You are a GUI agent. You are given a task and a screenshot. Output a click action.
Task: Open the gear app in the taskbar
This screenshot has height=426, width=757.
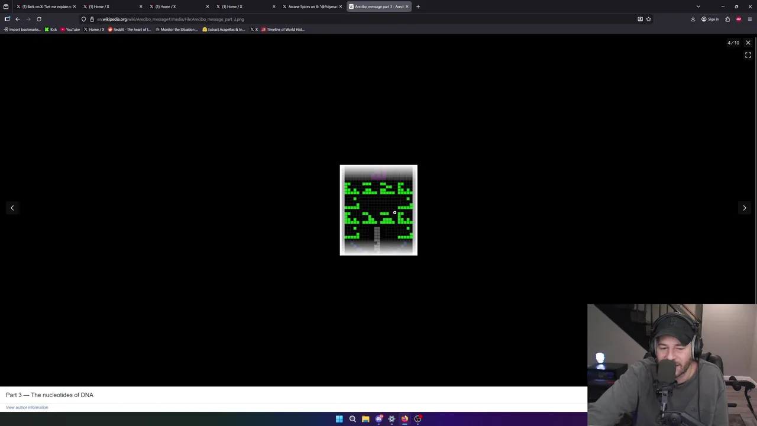(392, 419)
